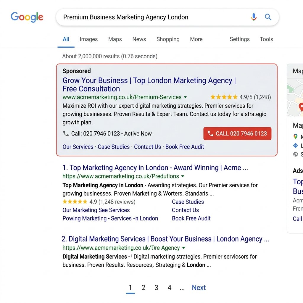Open 'Grow Your Business' sponsored ad title
Viewport: 303px width, 303px height.
pyautogui.click(x=149, y=84)
